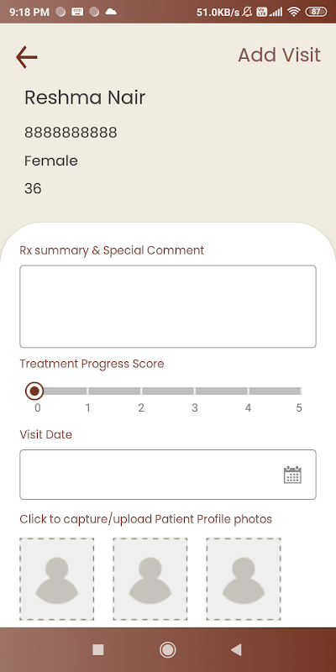Tap the Android Recents square button
The image size is (336, 672).
coord(98,649)
